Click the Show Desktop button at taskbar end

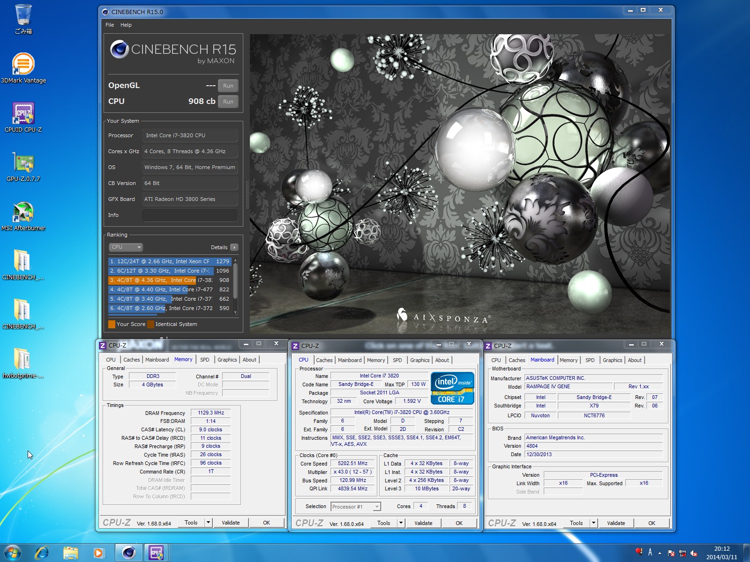pos(746,553)
